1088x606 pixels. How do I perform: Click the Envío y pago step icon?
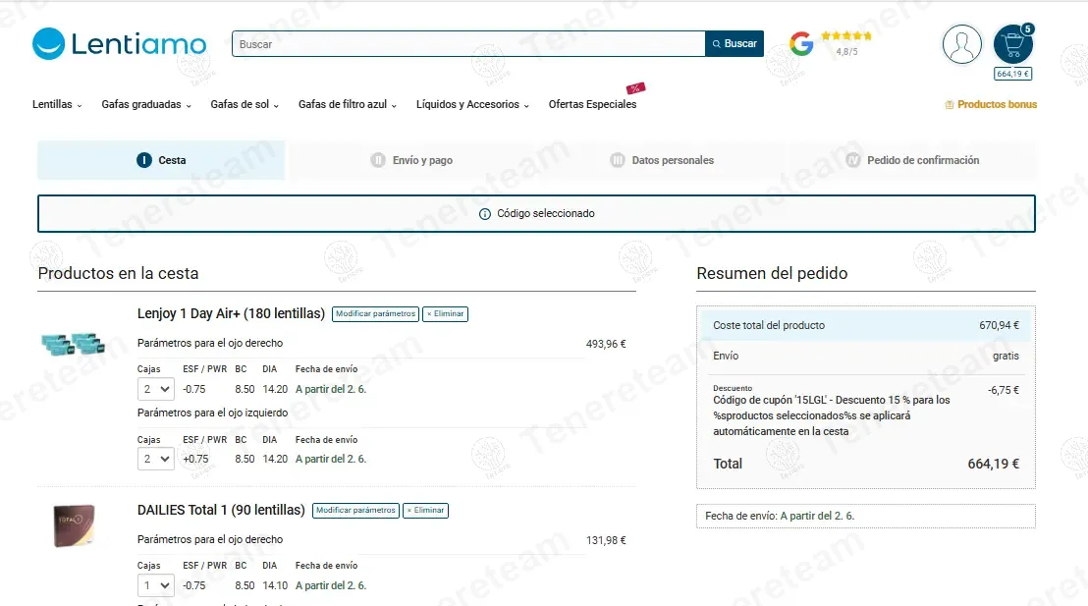coord(377,160)
